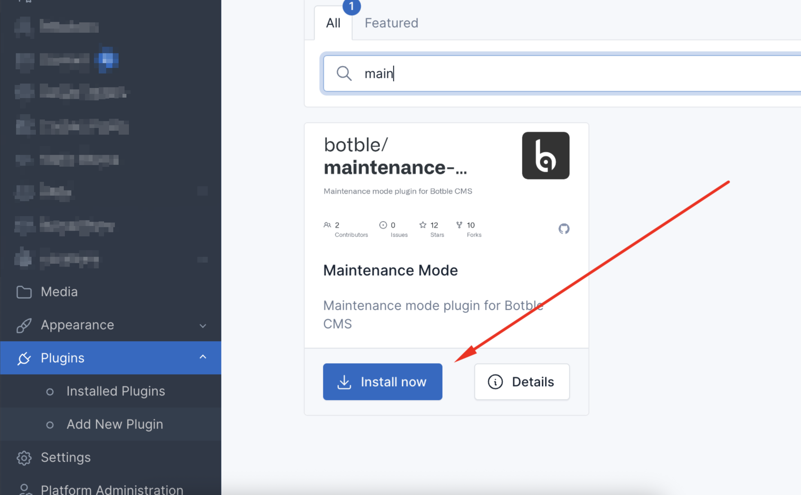Screen dimensions: 801x495
Task: Click the Settings gear icon
Action: tap(24, 458)
